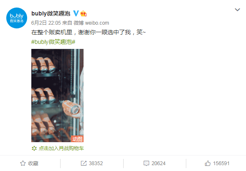Click the blue V verified badge
The height and width of the screenshot is (171, 246).
pyautogui.click(x=76, y=13)
